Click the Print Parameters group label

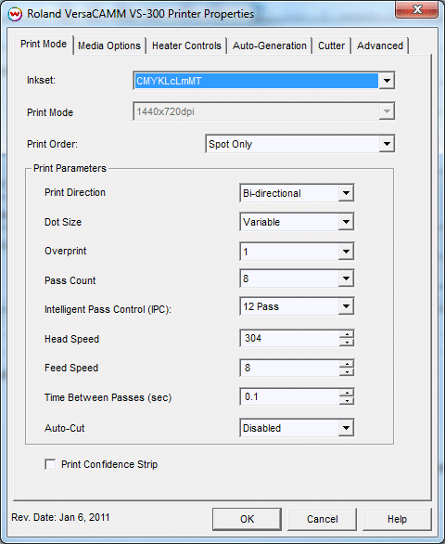pos(70,168)
